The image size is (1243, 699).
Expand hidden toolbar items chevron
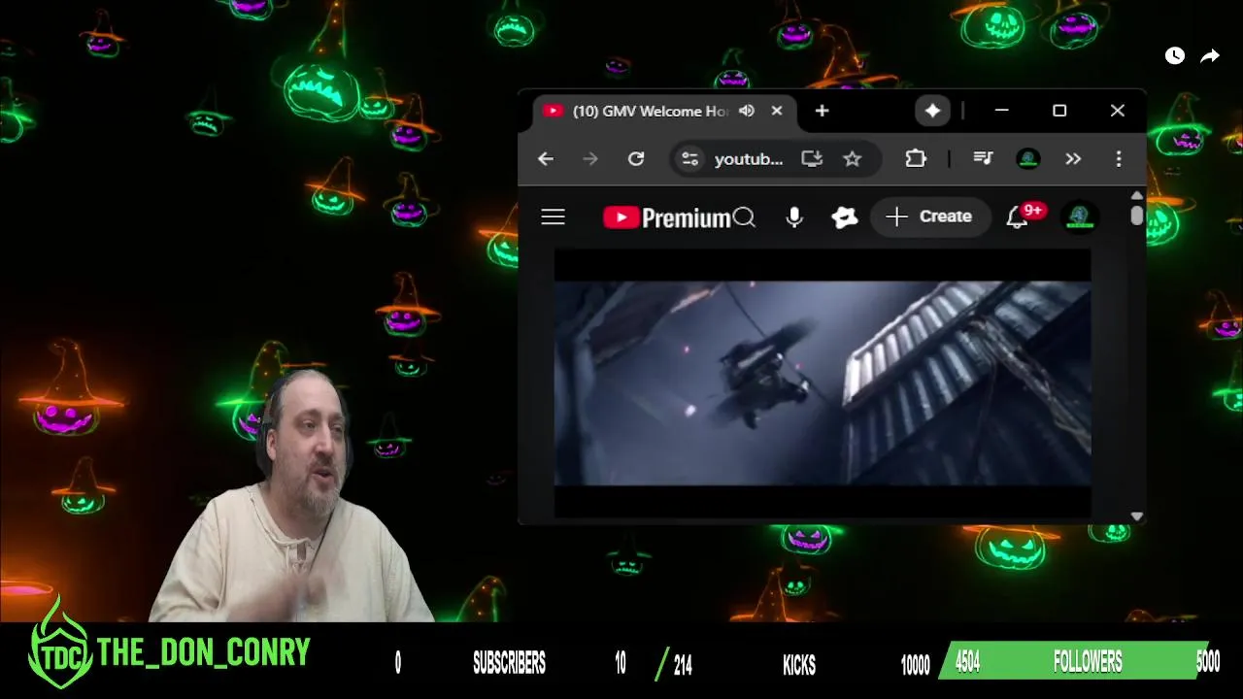[x=1073, y=158]
